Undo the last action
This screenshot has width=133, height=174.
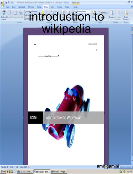tap(9, 2)
